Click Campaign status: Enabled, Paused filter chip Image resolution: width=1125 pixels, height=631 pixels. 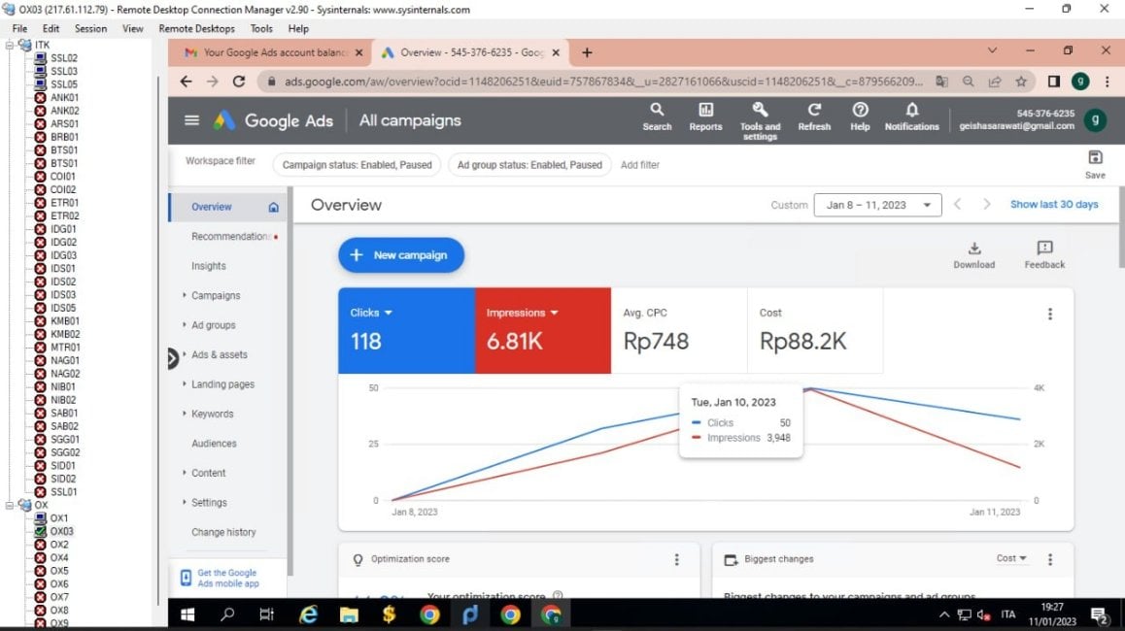point(357,165)
